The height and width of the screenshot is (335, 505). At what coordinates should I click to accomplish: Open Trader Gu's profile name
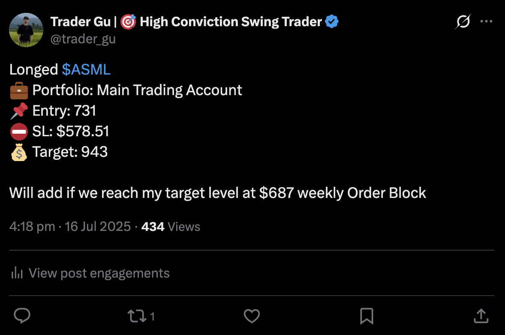click(x=81, y=21)
